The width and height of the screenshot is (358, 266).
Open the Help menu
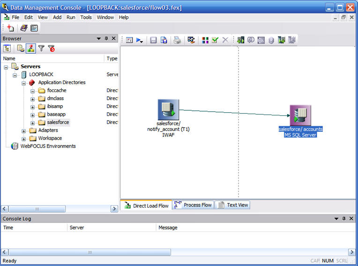[124, 17]
